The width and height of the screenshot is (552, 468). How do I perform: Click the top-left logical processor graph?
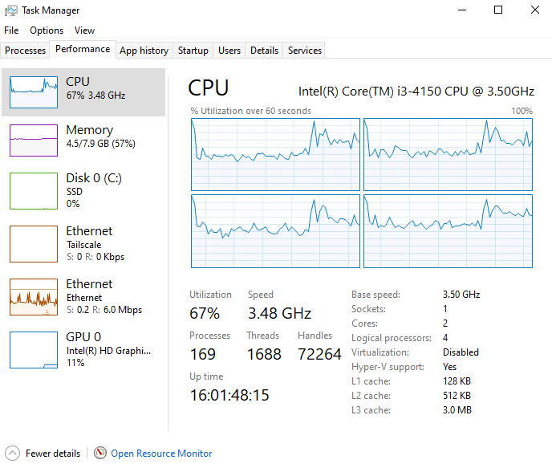(275, 154)
